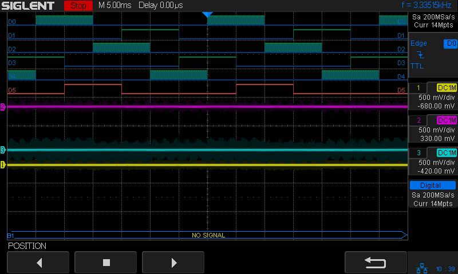Image resolution: width=458 pixels, height=274 pixels.
Task: Click the return back arrow button
Action: 376,263
